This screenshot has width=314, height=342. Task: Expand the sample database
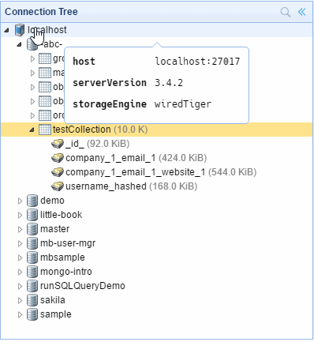tap(20, 314)
